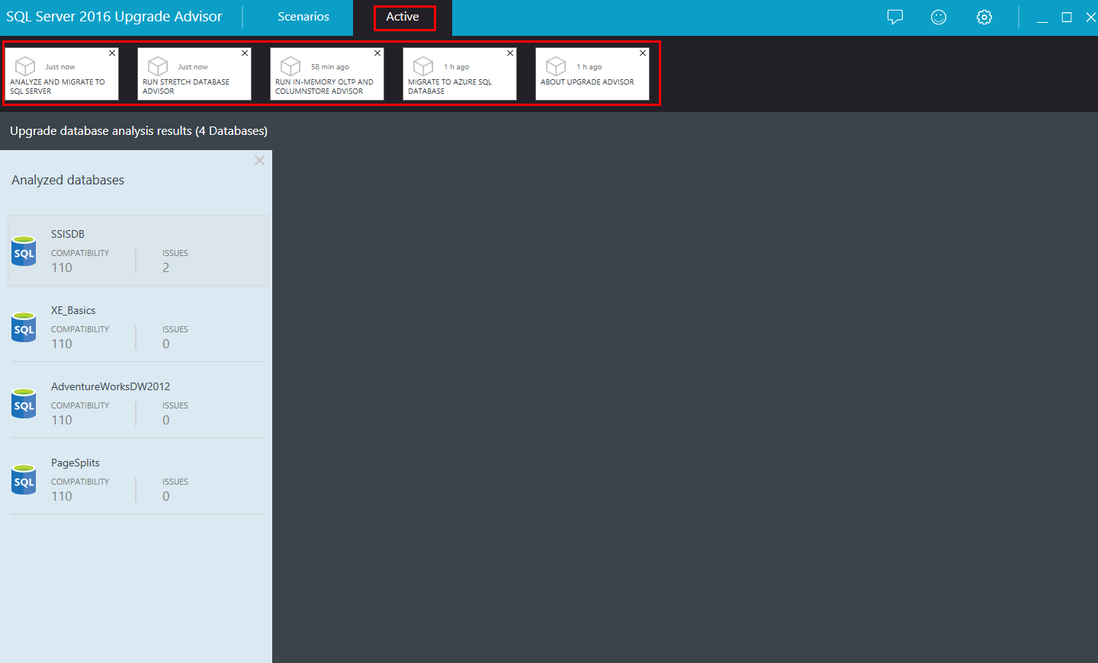Close the Analyze and Migrate to SQL Server tile
1098x663 pixels.
click(112, 53)
